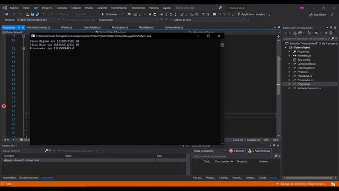Click the Step Into icon
Screen dimensions: 339x191
(166, 14)
